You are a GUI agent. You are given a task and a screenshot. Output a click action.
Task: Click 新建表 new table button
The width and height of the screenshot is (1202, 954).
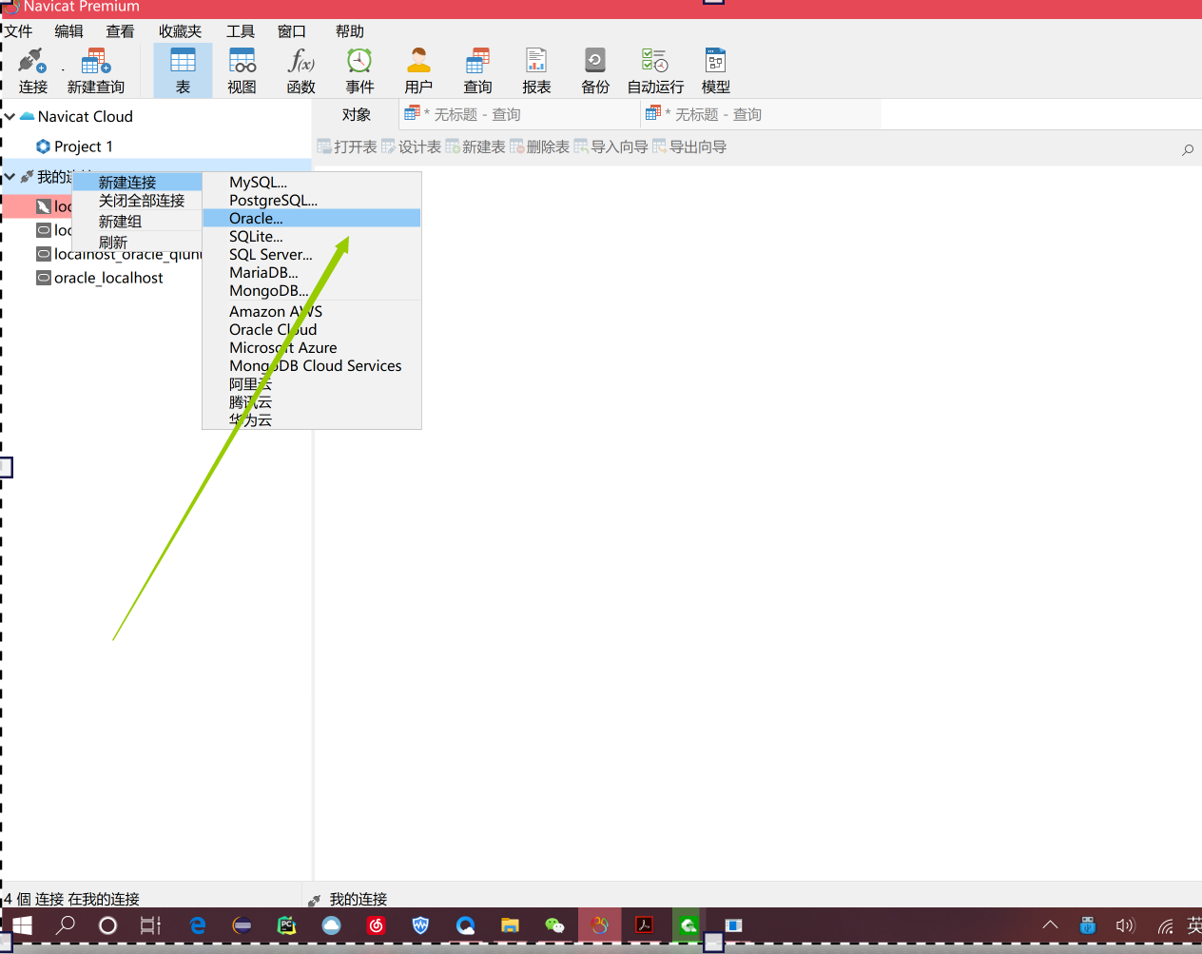(x=475, y=146)
